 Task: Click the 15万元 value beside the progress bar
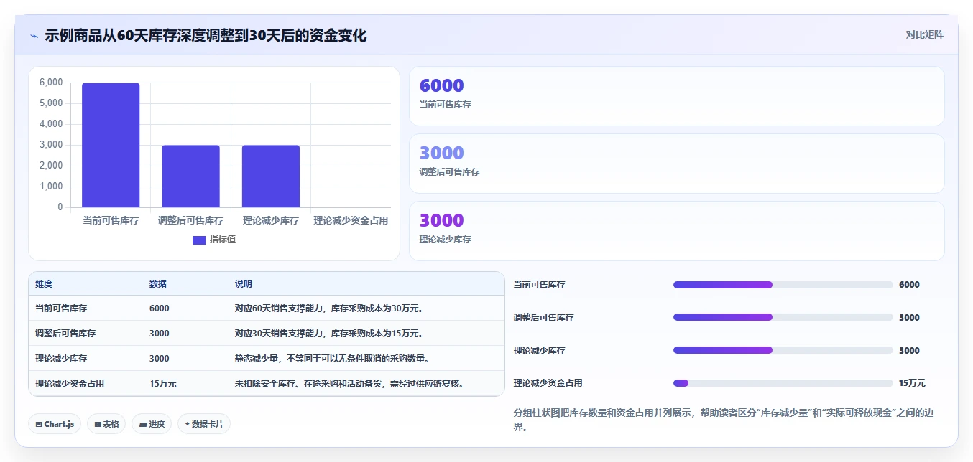tap(912, 383)
